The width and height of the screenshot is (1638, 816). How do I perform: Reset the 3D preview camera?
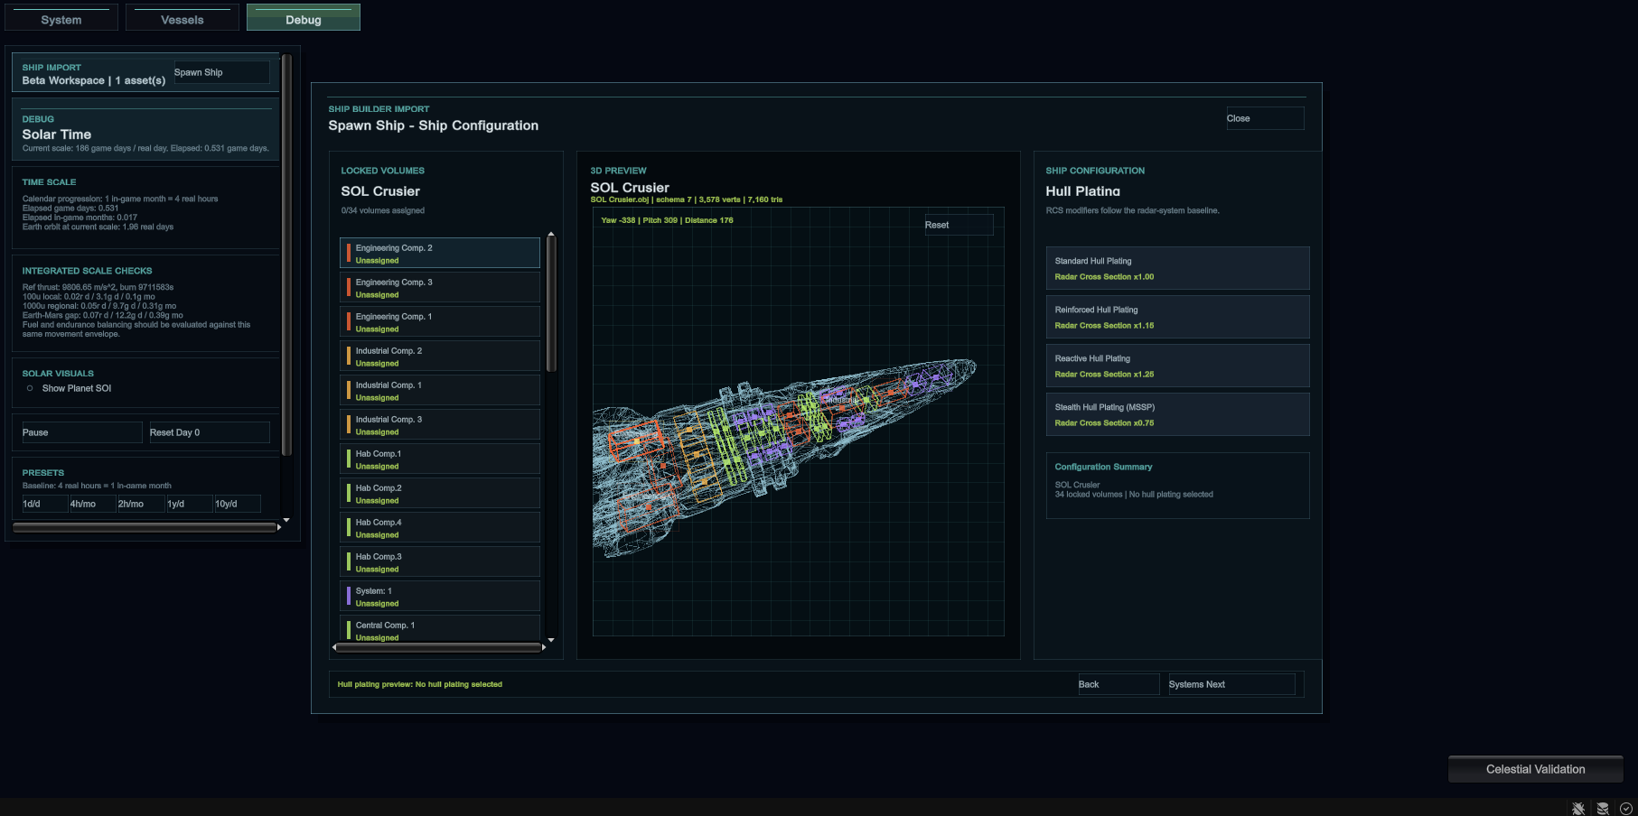959,225
